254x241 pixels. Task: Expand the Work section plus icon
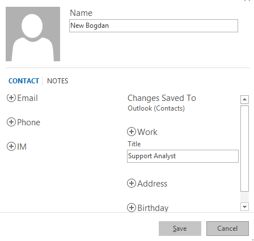click(x=132, y=132)
